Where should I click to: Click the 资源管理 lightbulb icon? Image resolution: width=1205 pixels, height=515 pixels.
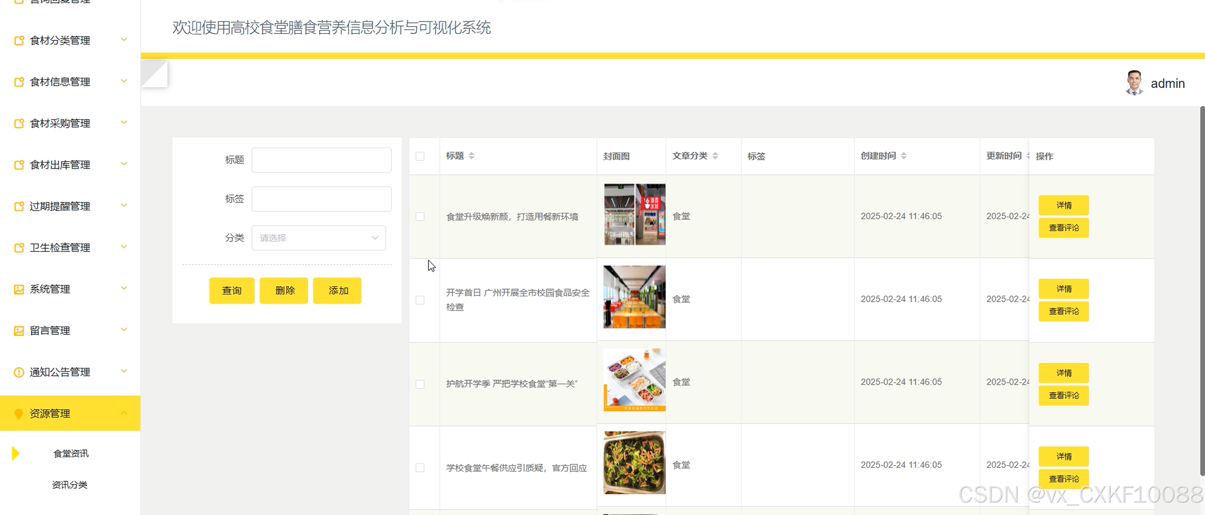pos(19,414)
